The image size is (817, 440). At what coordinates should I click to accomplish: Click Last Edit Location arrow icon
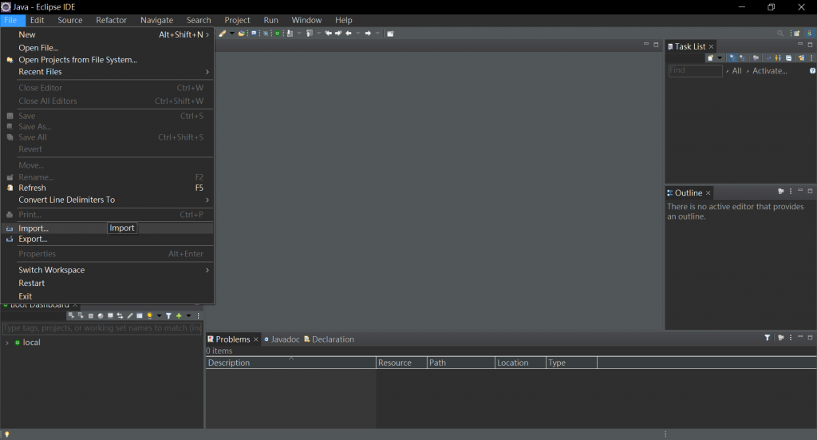click(328, 34)
